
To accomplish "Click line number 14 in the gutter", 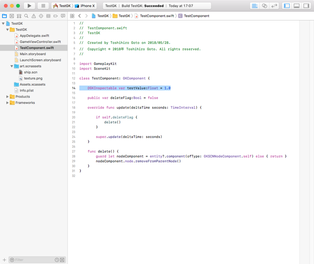I will point(74,88).
